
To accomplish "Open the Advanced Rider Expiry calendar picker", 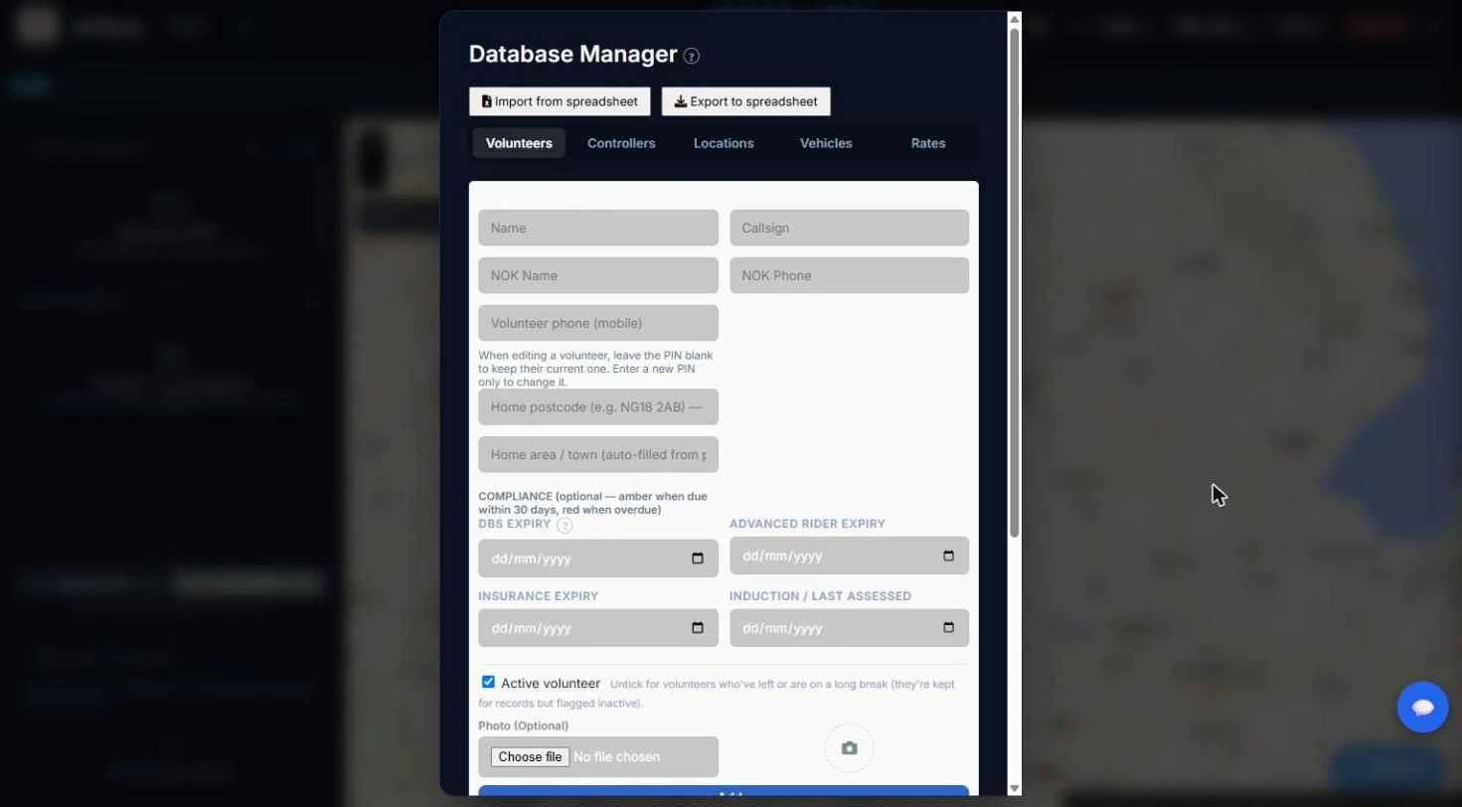I will (948, 556).
